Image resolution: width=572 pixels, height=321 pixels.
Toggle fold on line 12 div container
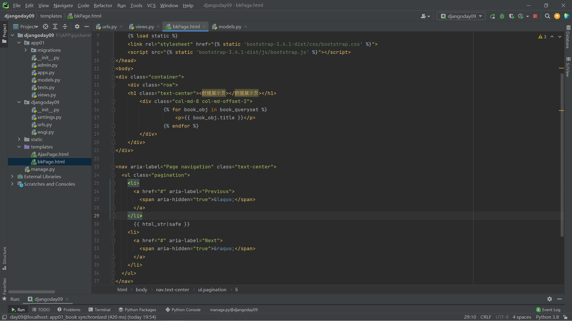pos(114,77)
